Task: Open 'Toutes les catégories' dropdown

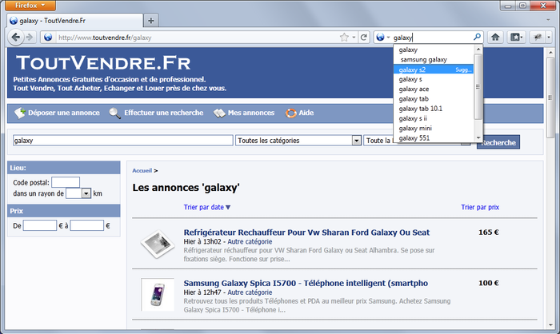Action: [298, 141]
